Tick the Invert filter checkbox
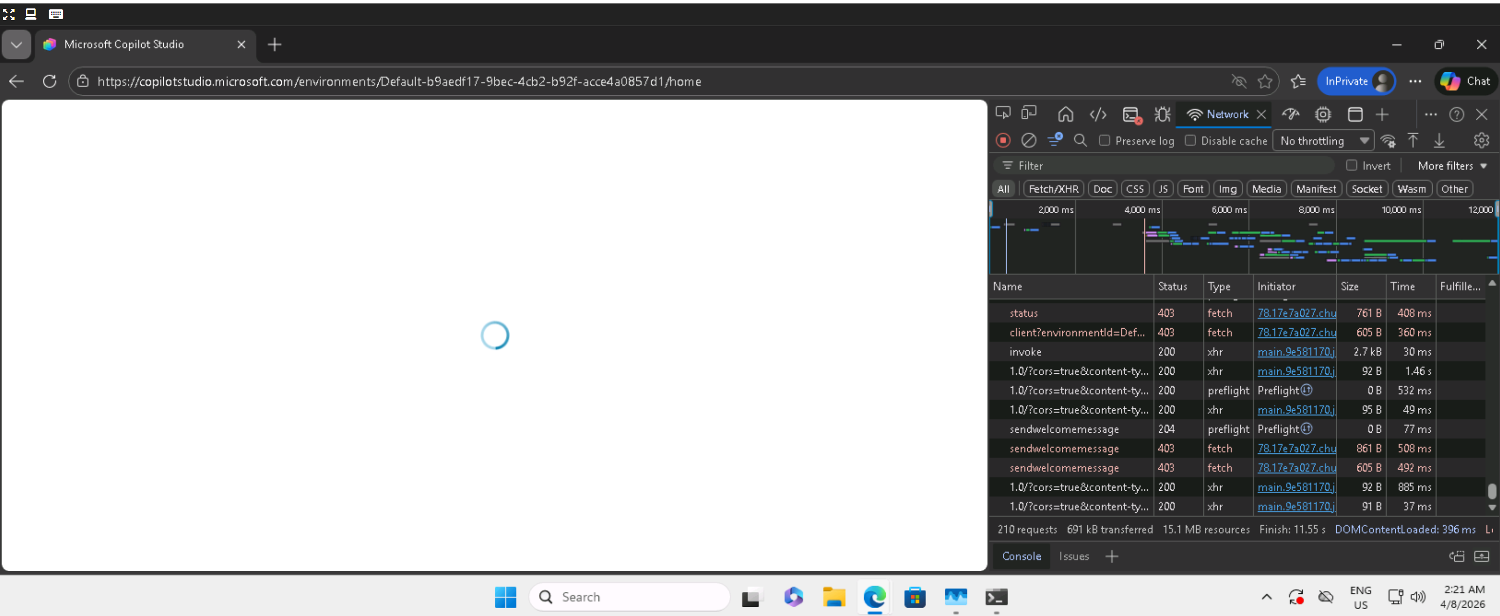 click(1351, 165)
